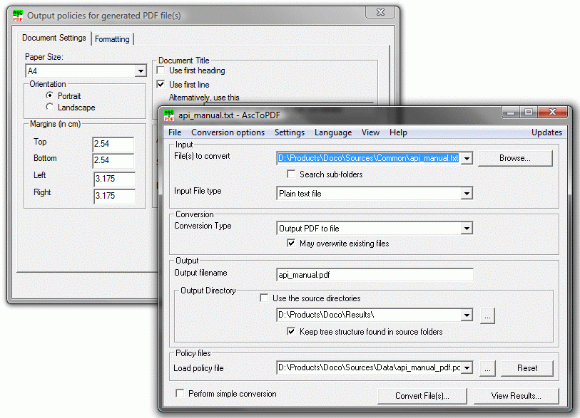Open the Language menu
580x418 pixels.
332,132
